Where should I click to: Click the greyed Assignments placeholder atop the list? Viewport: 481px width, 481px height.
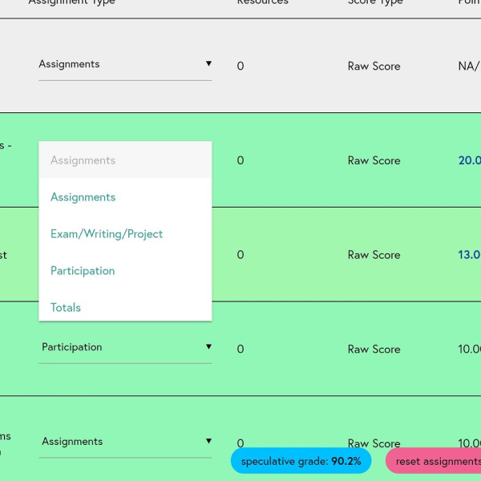83,160
